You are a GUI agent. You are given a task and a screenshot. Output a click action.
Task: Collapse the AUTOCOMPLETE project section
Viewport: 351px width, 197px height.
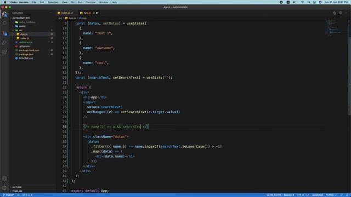coord(21,18)
